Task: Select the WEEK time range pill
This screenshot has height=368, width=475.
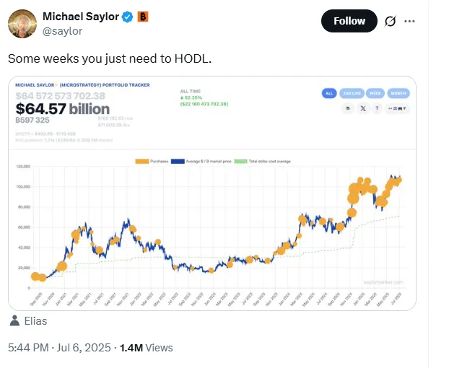Action: click(375, 93)
